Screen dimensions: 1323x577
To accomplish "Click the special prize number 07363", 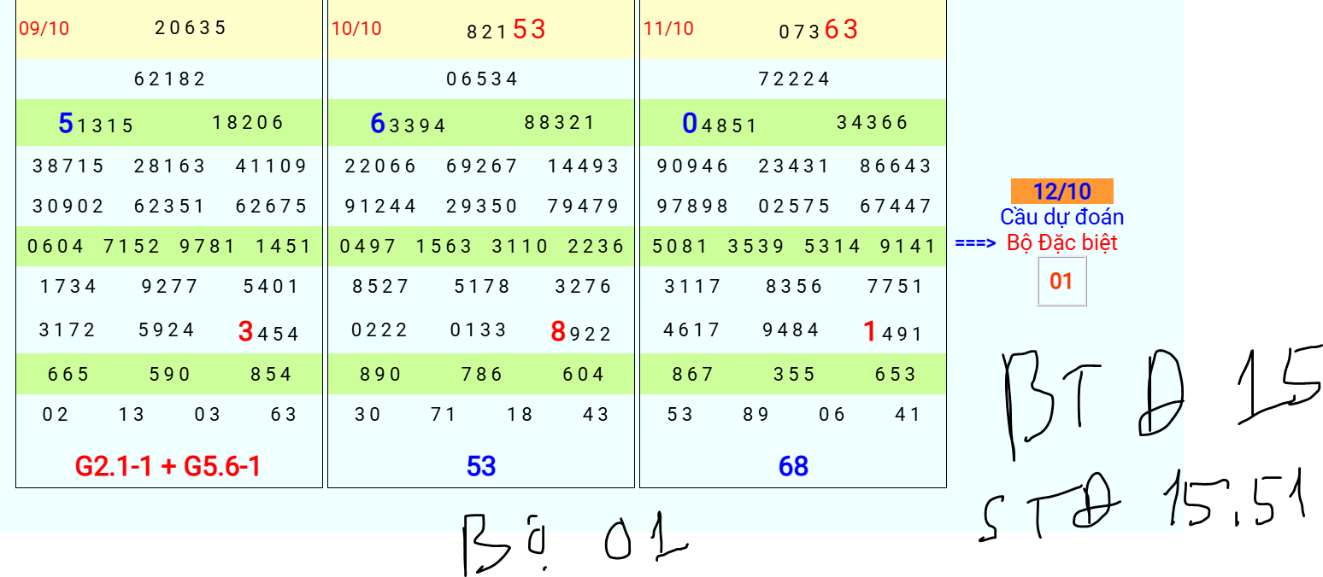I will [818, 30].
